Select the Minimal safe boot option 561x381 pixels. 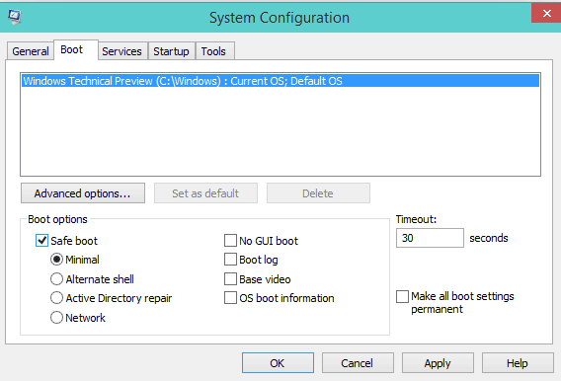[x=56, y=260]
